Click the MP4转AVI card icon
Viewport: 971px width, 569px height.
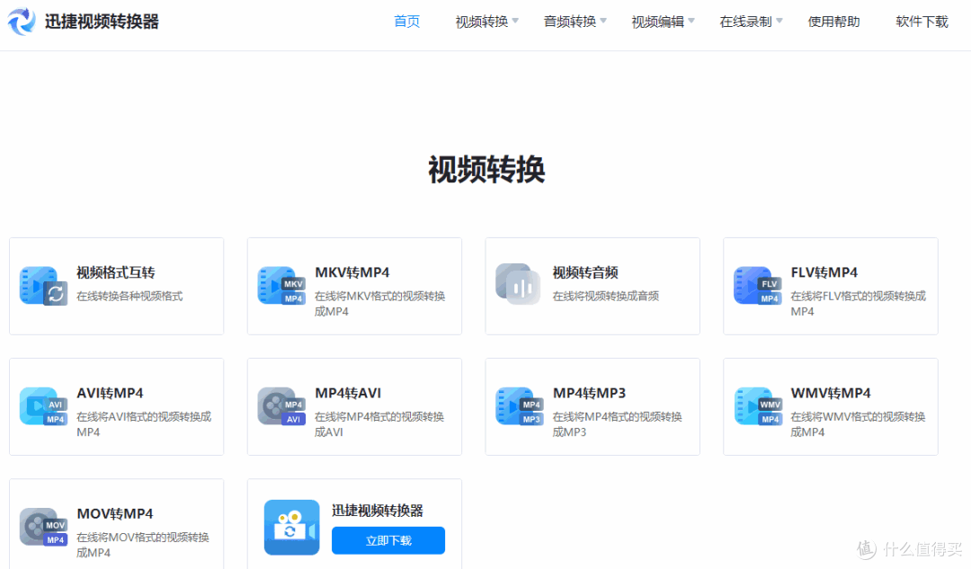pos(281,406)
